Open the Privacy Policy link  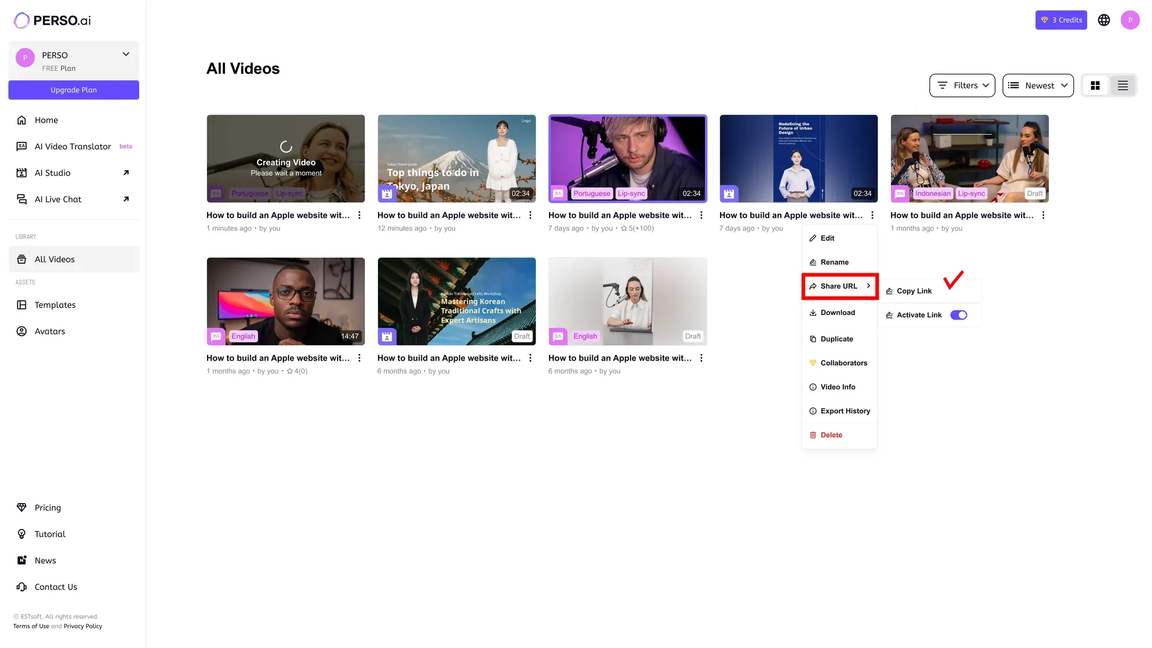point(83,627)
